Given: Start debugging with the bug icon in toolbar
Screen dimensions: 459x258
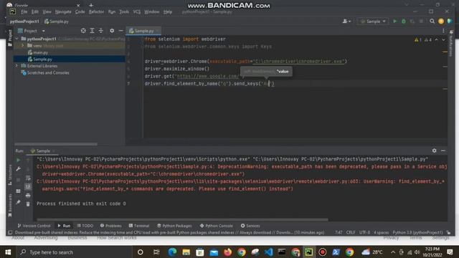Looking at the screenshot, I should click(404, 21).
